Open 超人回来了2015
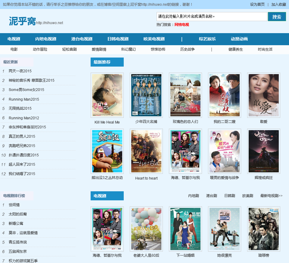Screen dimensions: 289x263 22,164
